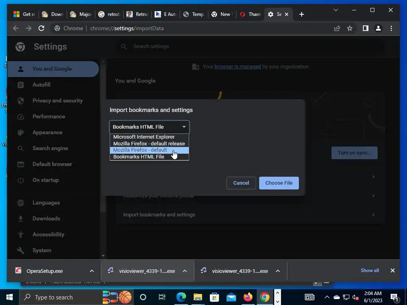Viewport: 407px width, 305px height.
Task: Open Firefox from taskbar
Action: pyautogui.click(x=248, y=297)
